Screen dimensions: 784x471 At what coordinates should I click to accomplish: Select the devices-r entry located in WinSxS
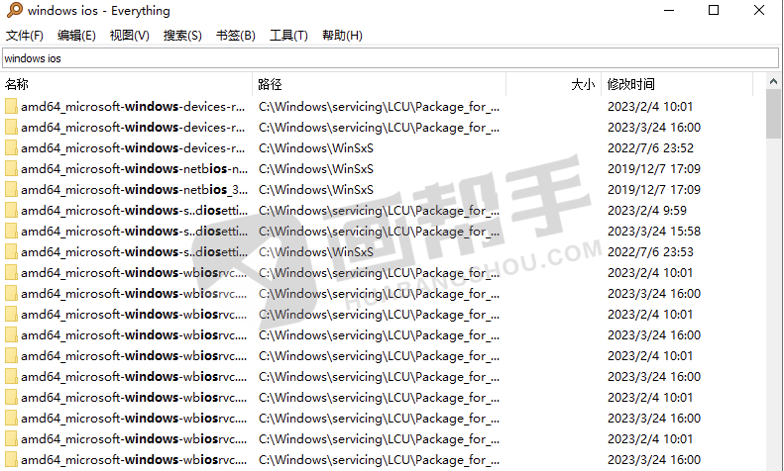pyautogui.click(x=133, y=148)
